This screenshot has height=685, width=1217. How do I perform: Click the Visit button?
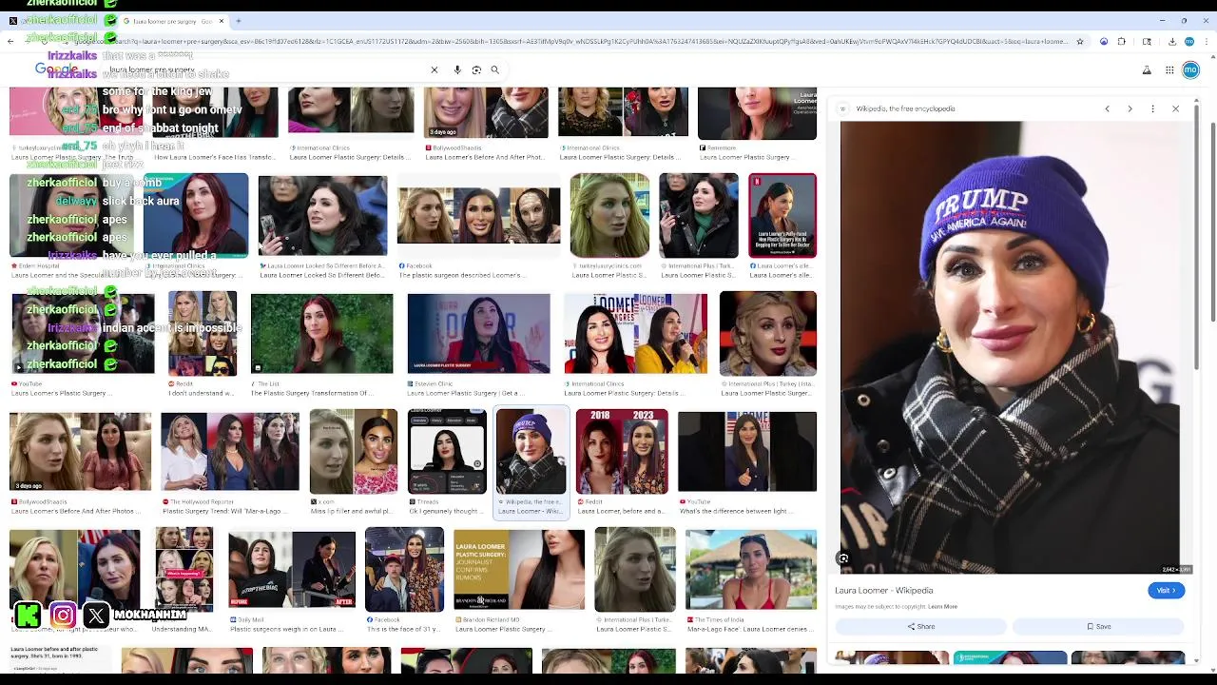tap(1166, 591)
